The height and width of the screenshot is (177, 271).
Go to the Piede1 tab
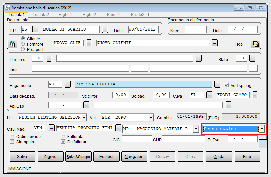[113, 15]
